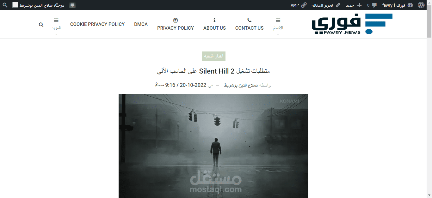Click the page vertical scrollbar thumb

(x=429, y=21)
